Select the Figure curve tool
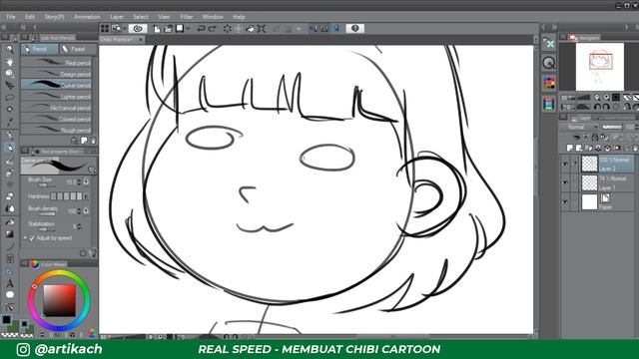 10,247
